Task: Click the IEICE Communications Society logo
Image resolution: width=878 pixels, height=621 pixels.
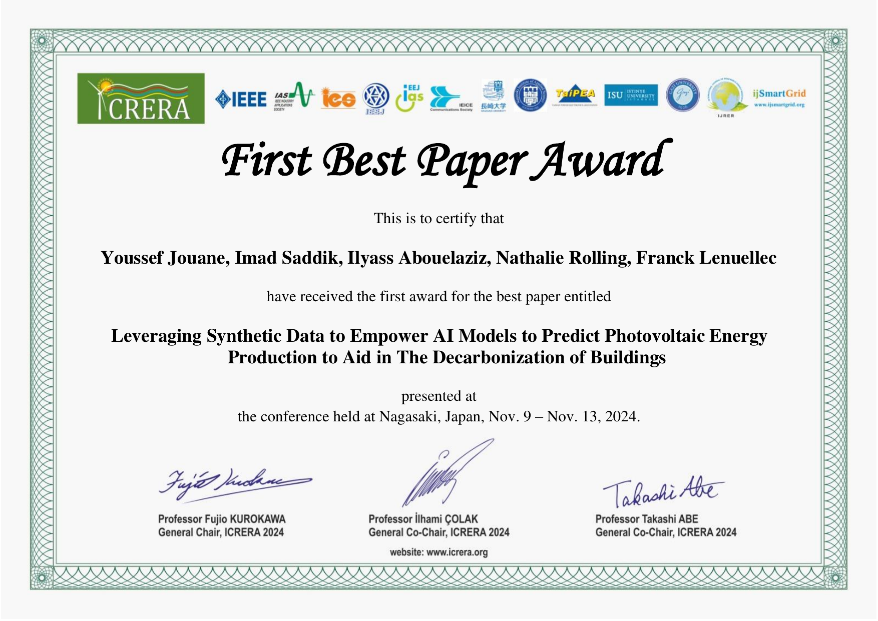Action: (x=451, y=98)
